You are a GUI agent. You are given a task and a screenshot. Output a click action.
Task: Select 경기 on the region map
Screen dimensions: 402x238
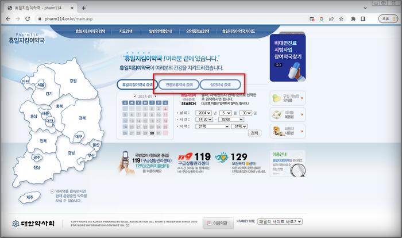(x=49, y=94)
